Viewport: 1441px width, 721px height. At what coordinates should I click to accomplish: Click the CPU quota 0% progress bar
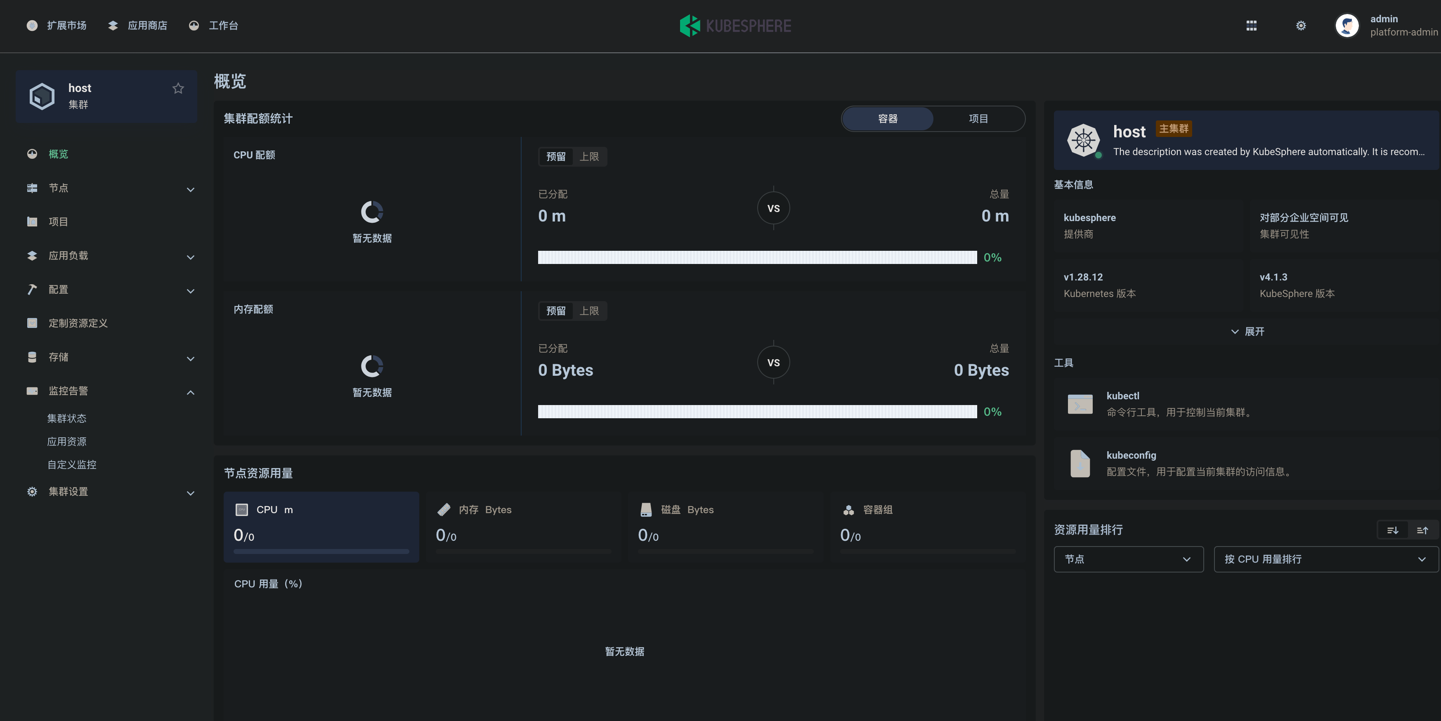757,257
